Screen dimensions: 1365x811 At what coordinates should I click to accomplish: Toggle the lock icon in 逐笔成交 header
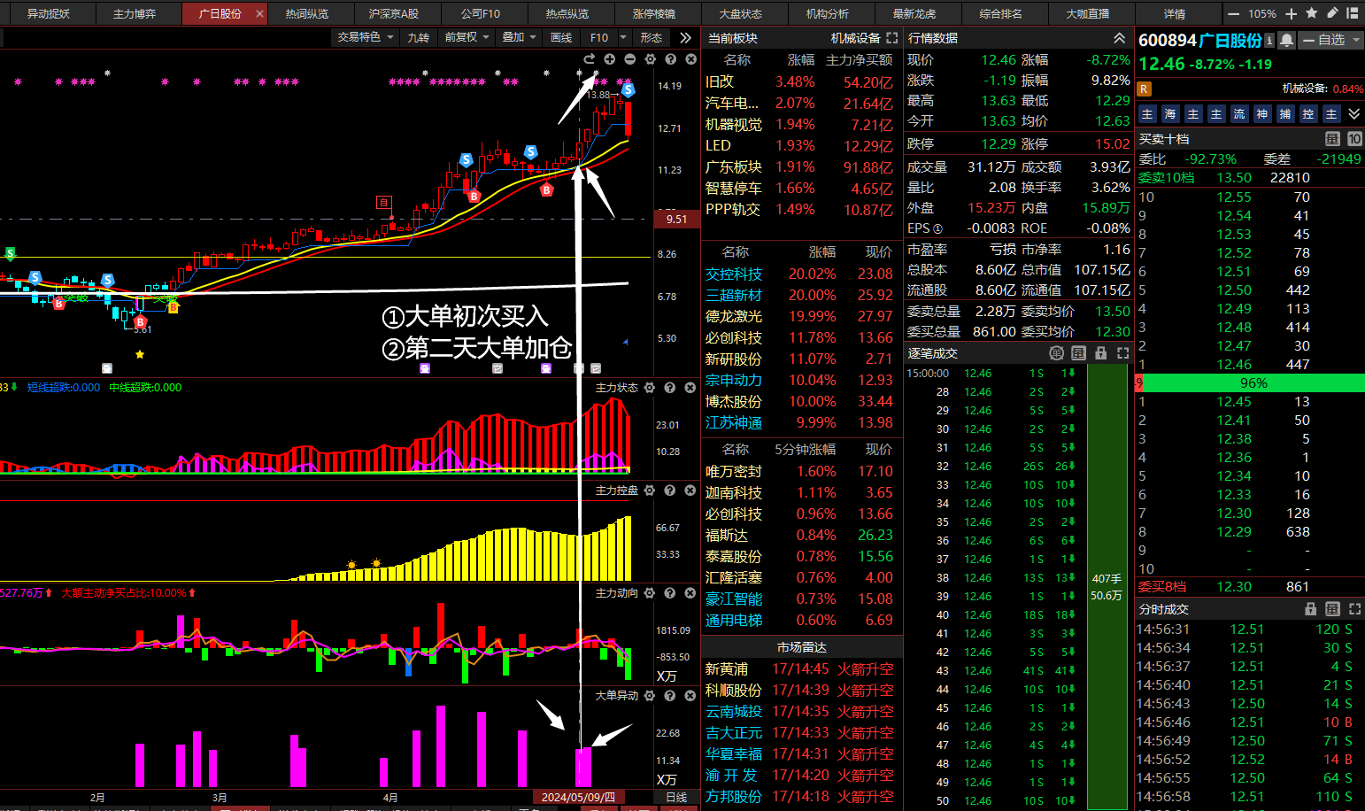(x=1101, y=353)
